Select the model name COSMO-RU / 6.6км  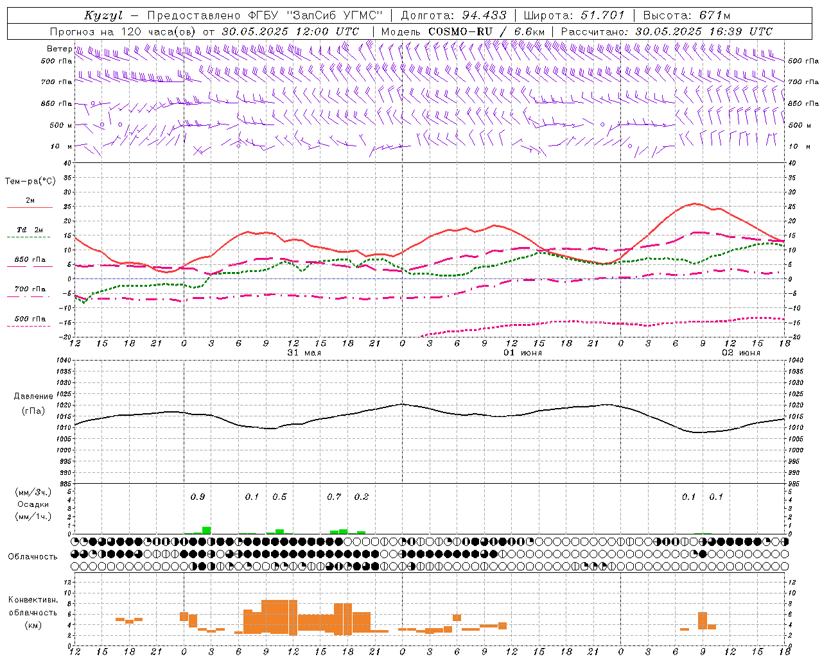pos(487,31)
